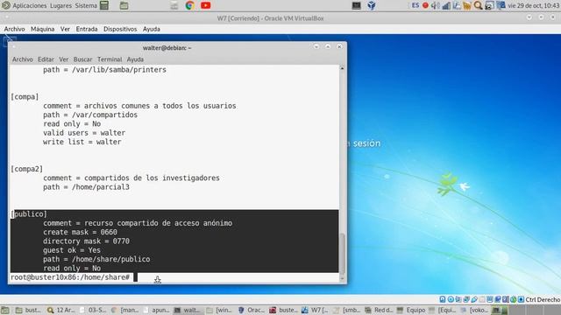The height and width of the screenshot is (315, 561).
Task: Click the line 'create mask = 0660'
Action: pos(80,232)
